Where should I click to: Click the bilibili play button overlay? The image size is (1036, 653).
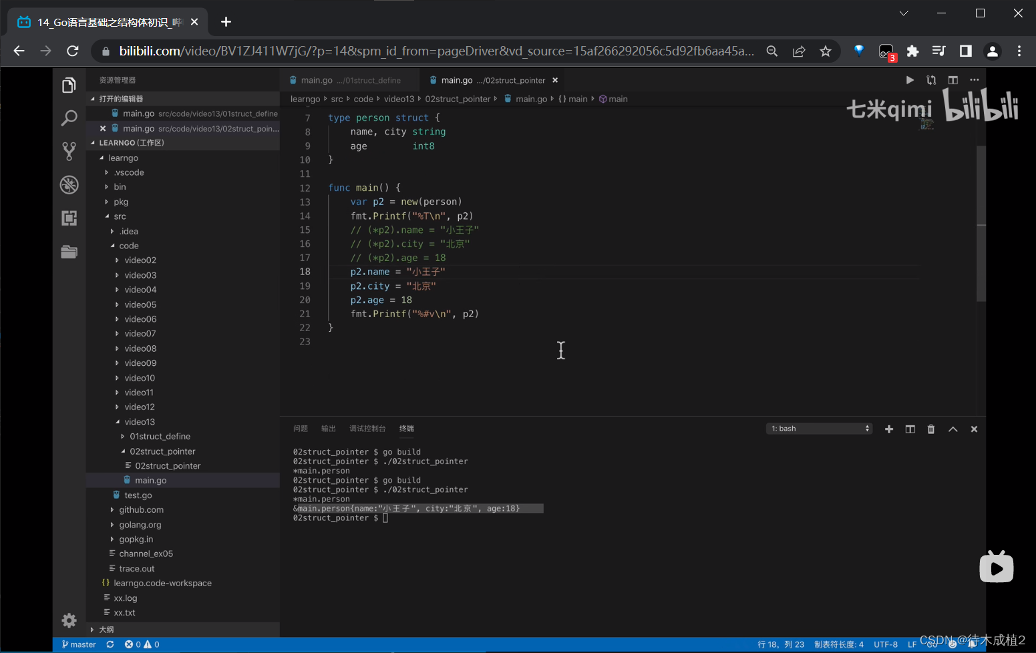click(997, 568)
